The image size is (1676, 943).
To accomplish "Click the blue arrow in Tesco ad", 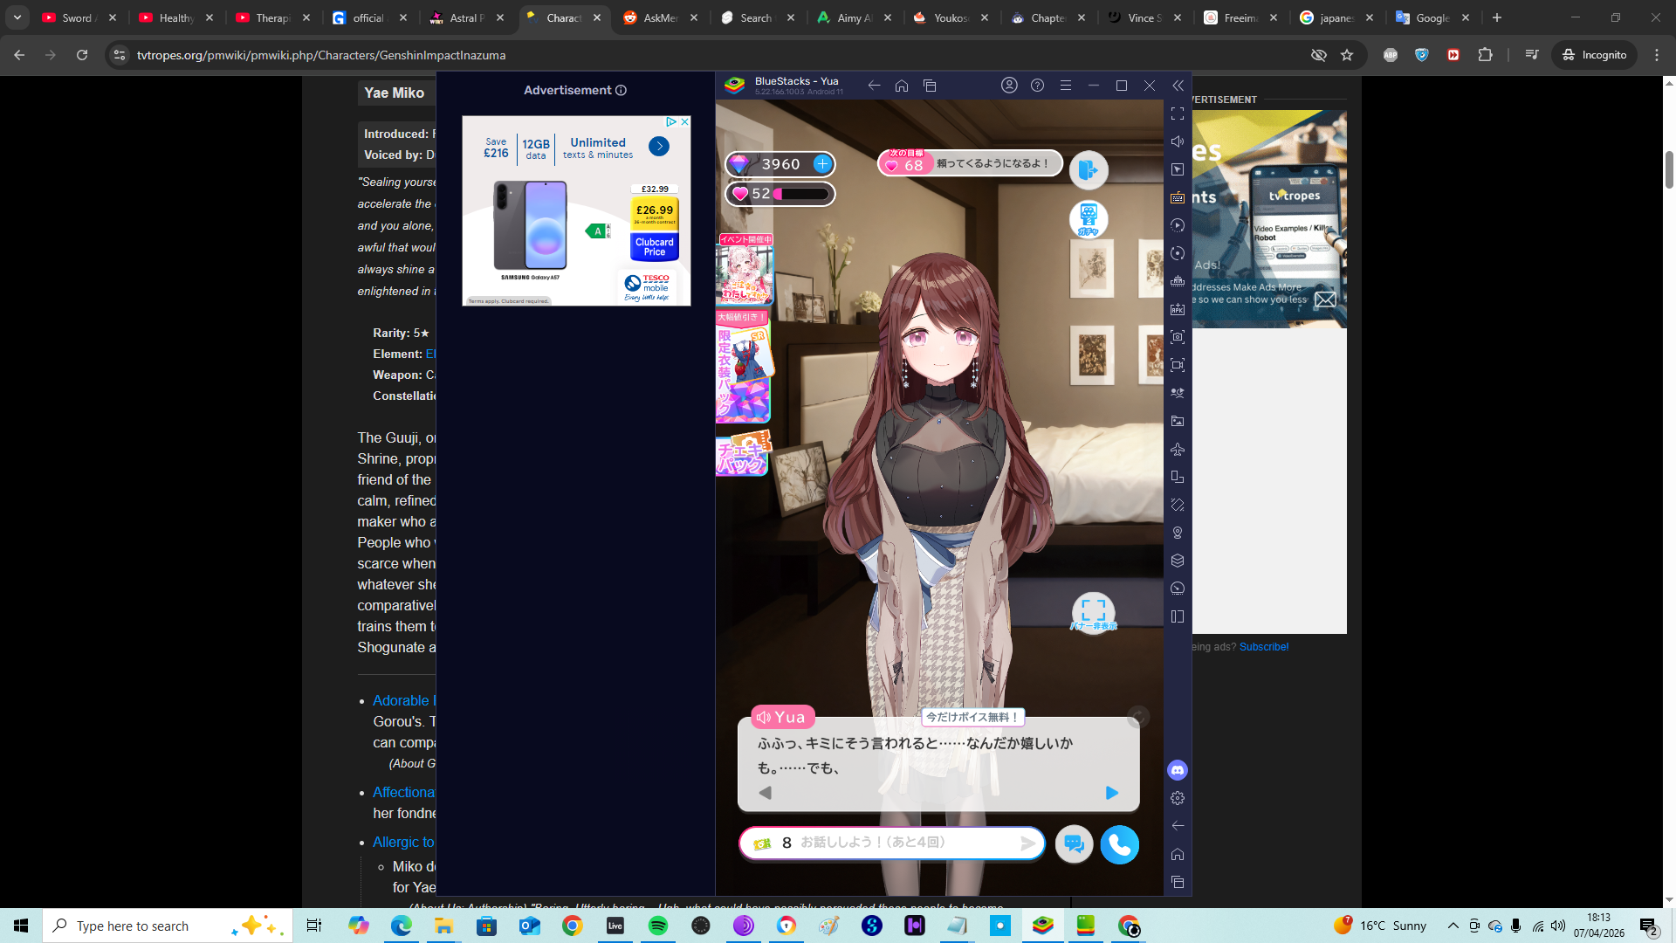I will [659, 147].
